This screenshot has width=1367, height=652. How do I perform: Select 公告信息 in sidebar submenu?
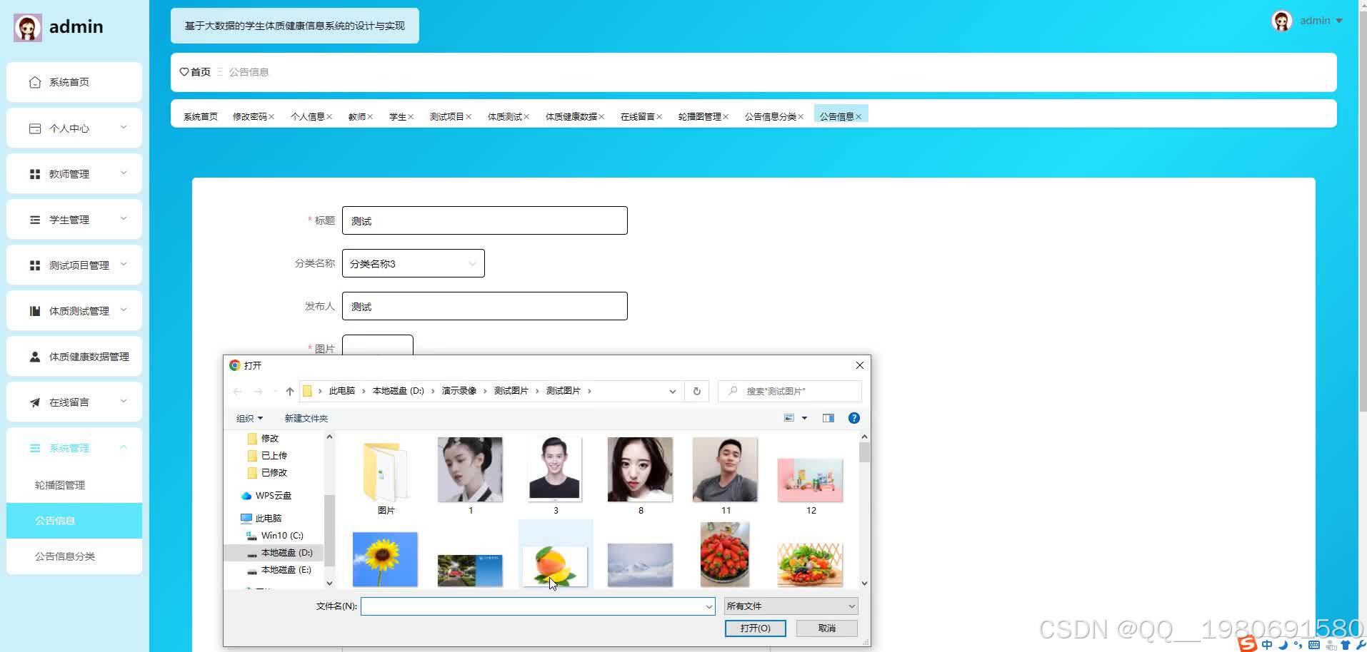pyautogui.click(x=74, y=521)
